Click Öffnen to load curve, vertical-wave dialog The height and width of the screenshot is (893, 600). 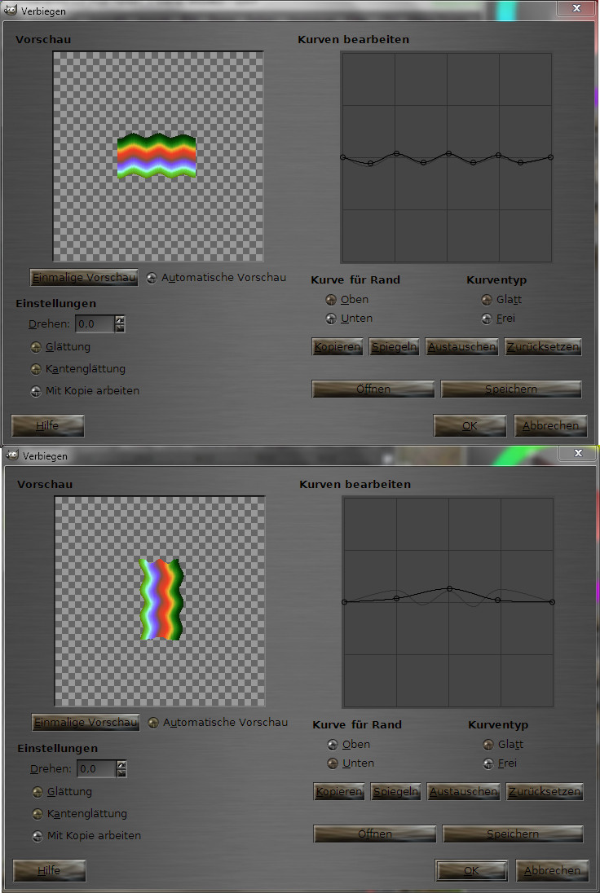(375, 834)
